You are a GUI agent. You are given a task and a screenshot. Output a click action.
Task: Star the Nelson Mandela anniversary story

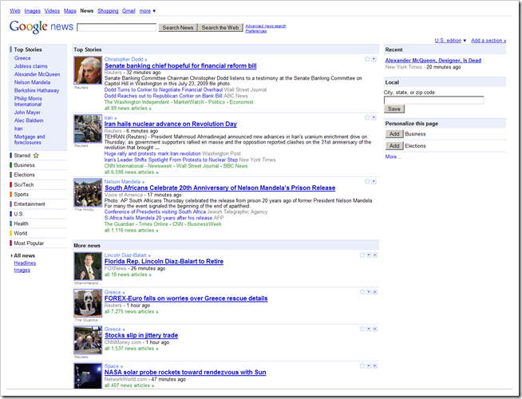click(367, 181)
